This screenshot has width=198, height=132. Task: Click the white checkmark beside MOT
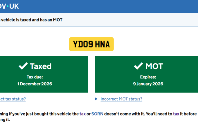click(138, 66)
